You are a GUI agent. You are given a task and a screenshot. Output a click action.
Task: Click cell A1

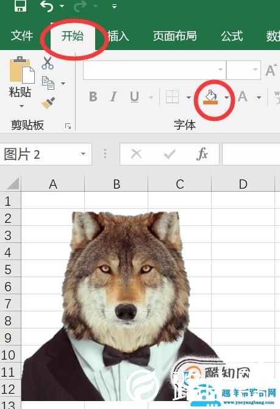[53, 200]
